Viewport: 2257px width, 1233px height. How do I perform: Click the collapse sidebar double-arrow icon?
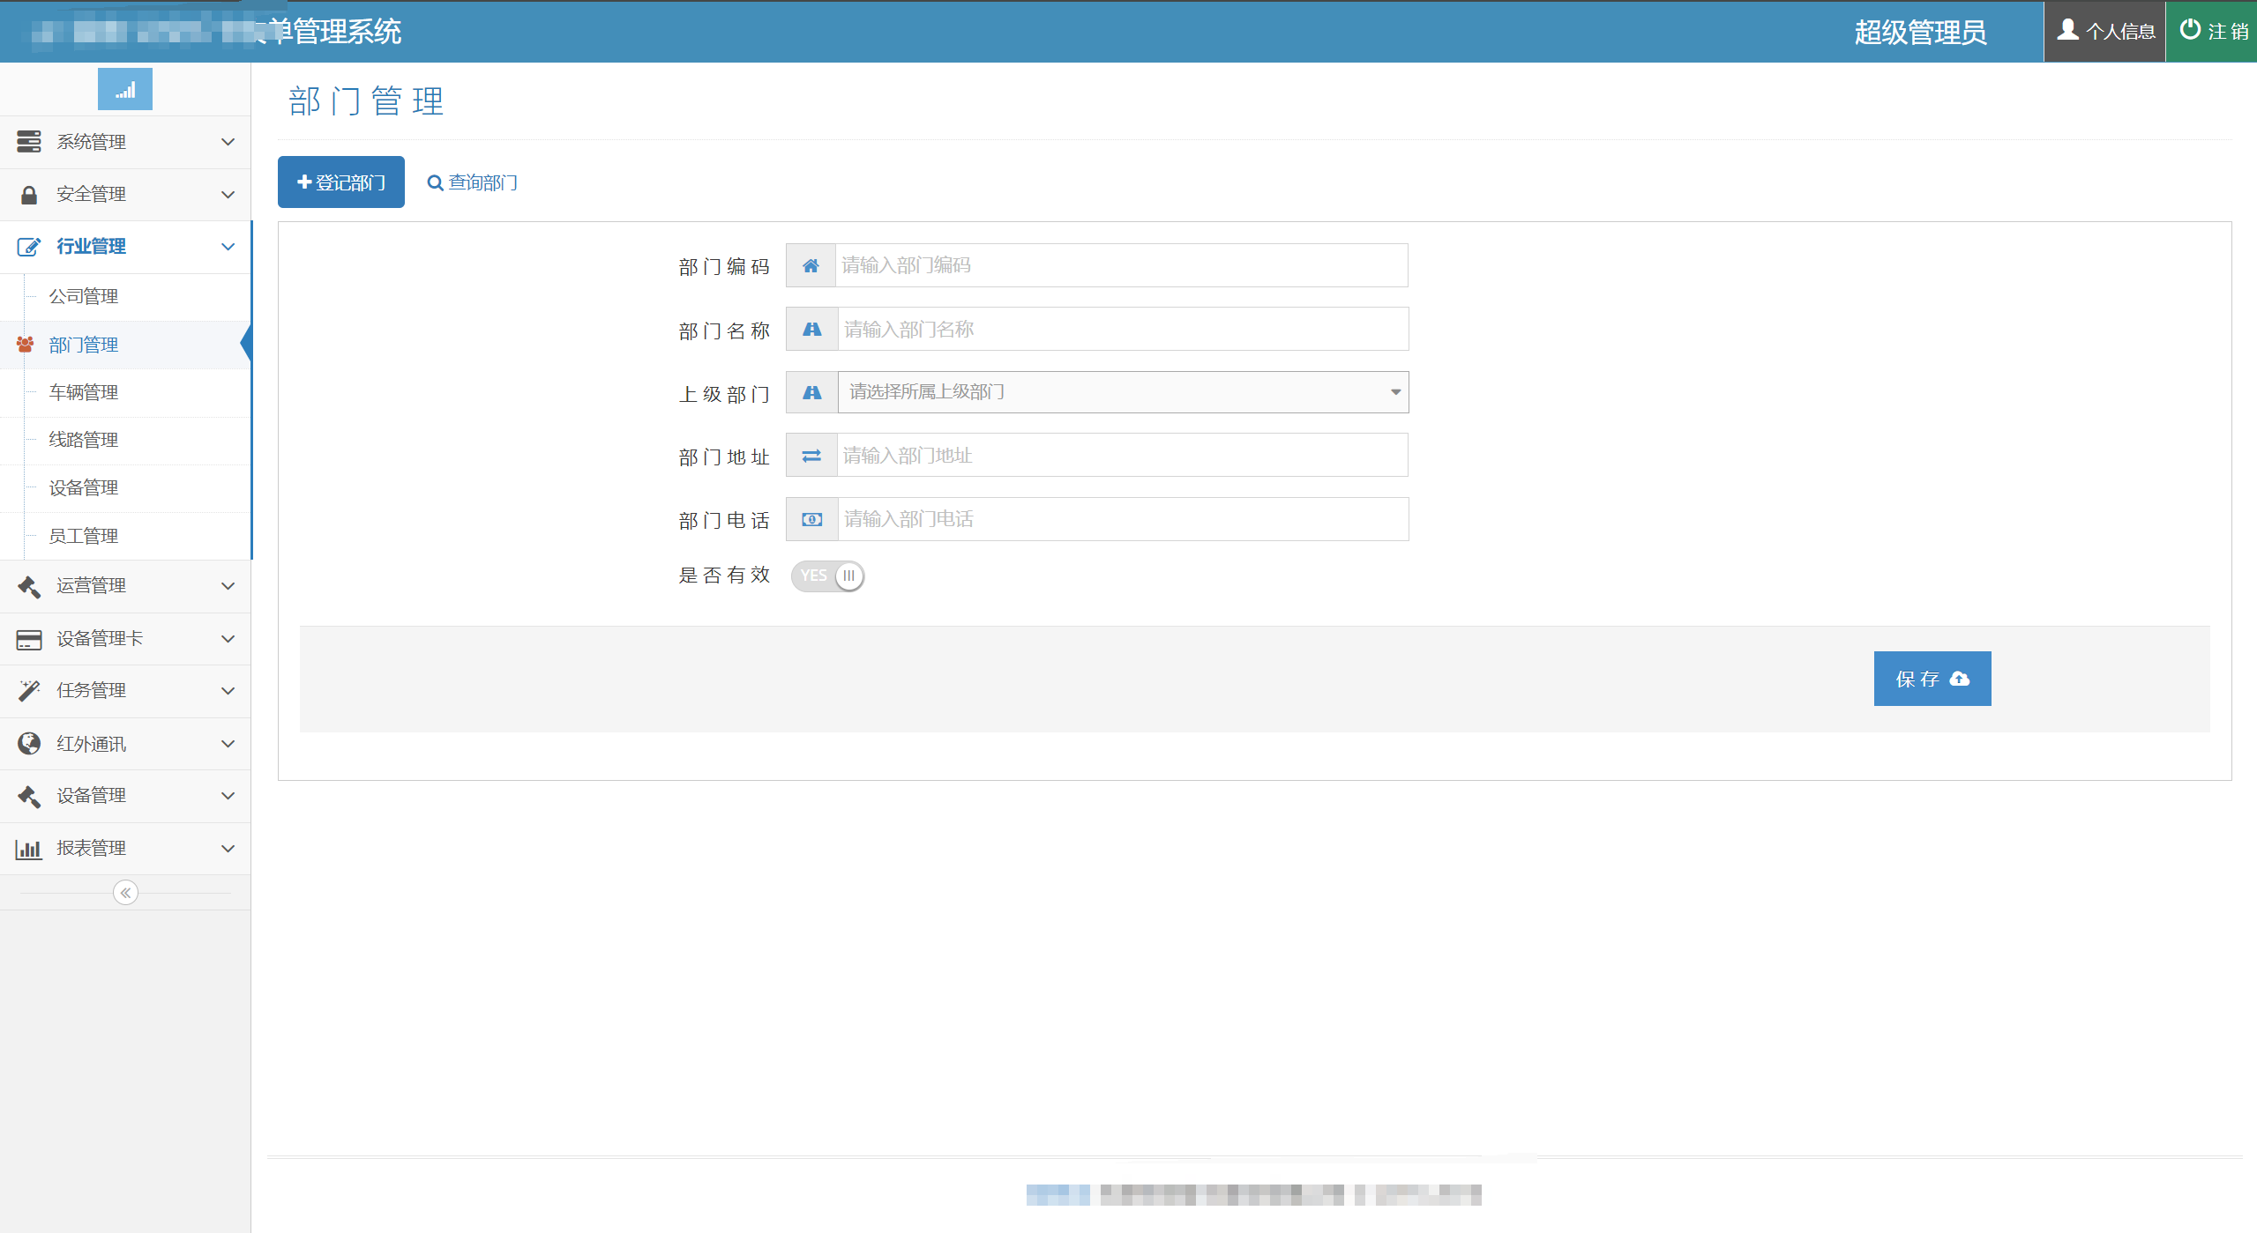125,893
